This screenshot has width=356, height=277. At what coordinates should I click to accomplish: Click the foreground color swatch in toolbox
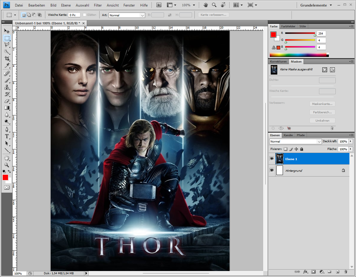[5, 177]
